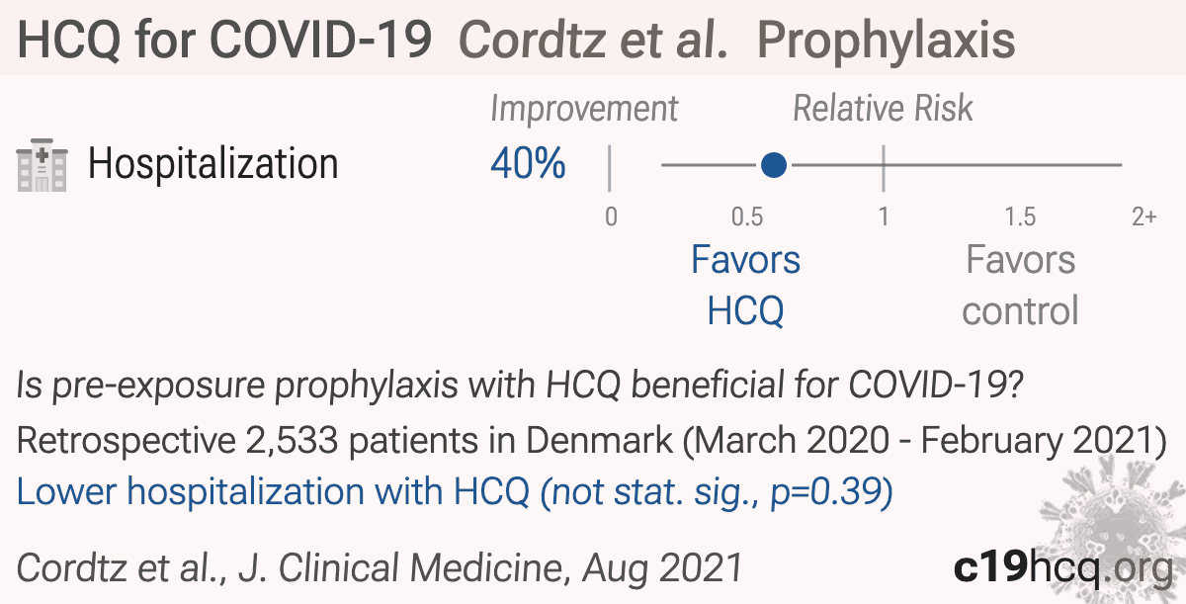Click the HCQ for COVID-19 title
This screenshot has width=1186, height=604.
pos(225,41)
